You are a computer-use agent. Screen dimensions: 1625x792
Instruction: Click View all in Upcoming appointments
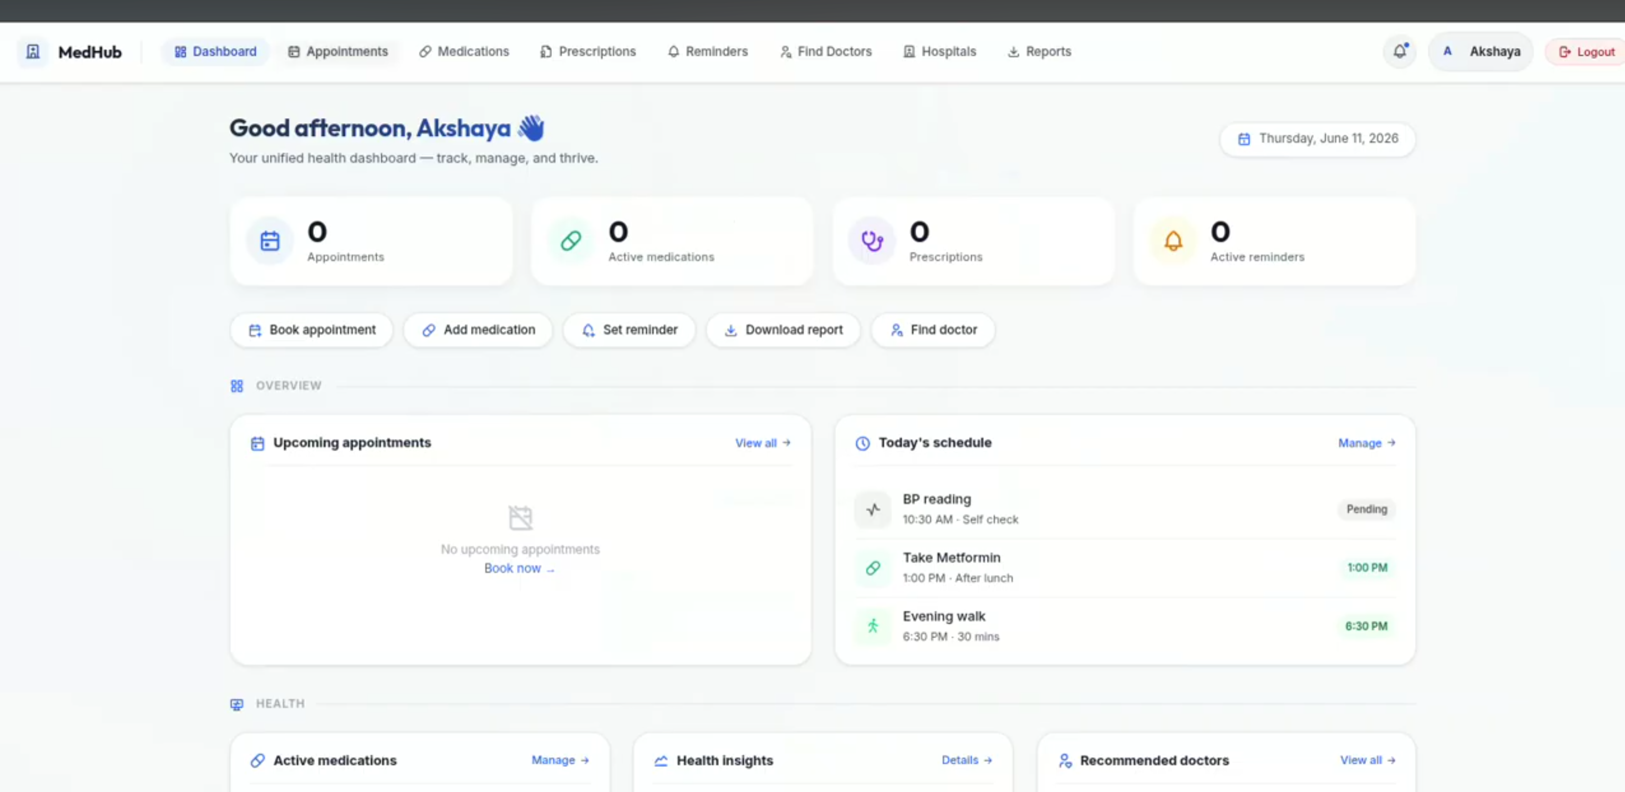click(x=763, y=443)
